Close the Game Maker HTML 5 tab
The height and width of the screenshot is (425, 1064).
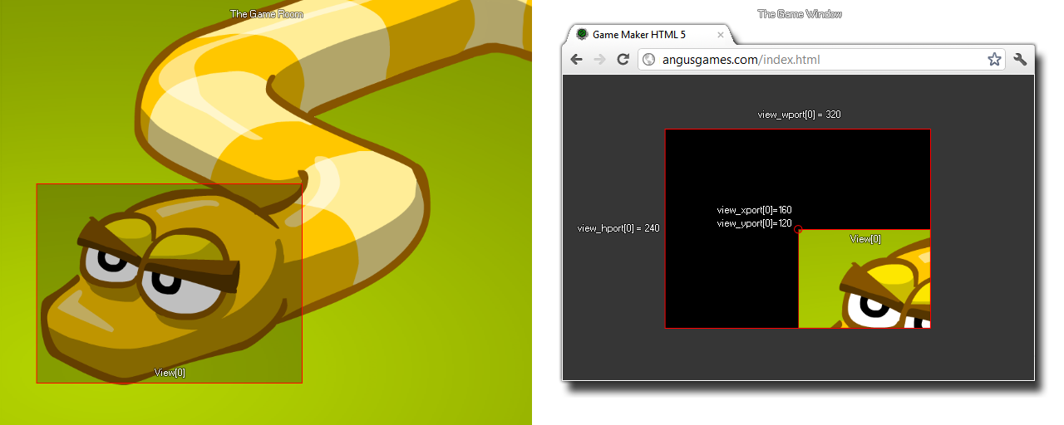click(x=721, y=35)
